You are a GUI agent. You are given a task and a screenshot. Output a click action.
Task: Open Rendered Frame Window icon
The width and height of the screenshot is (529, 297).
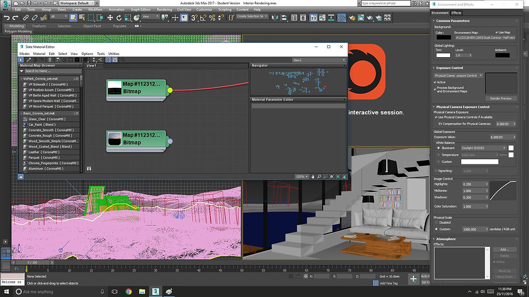[361, 17]
